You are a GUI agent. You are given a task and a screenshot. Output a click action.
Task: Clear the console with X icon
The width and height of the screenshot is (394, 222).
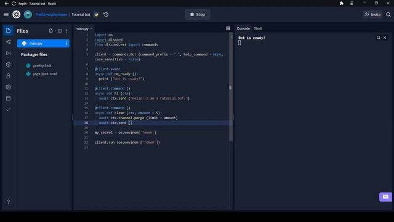click(x=385, y=38)
